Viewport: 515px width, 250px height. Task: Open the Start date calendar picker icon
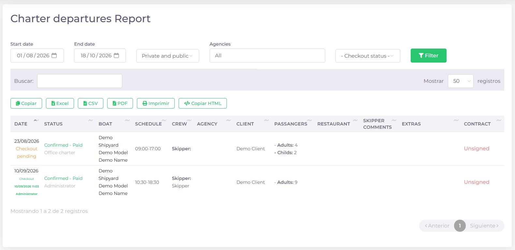click(54, 55)
